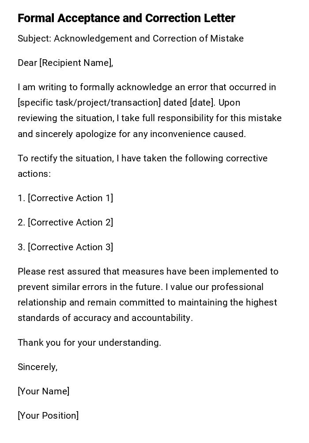Click the line 'To rectify the situation'
Screen dimensions: 309x443
coord(65,158)
